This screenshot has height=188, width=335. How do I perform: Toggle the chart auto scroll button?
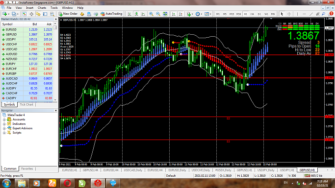174,14
